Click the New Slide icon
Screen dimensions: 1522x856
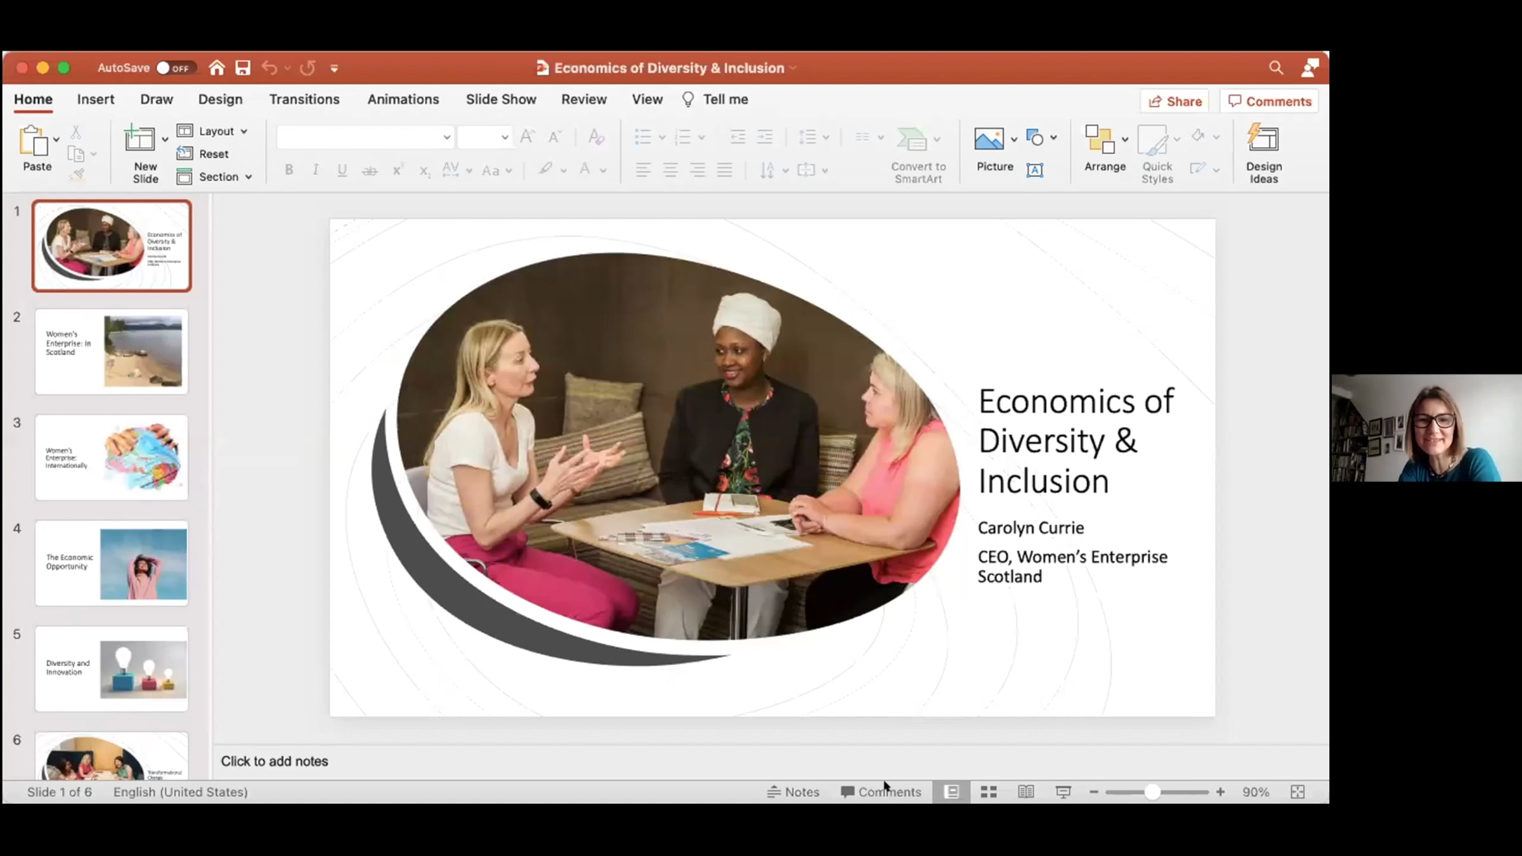[x=140, y=138]
